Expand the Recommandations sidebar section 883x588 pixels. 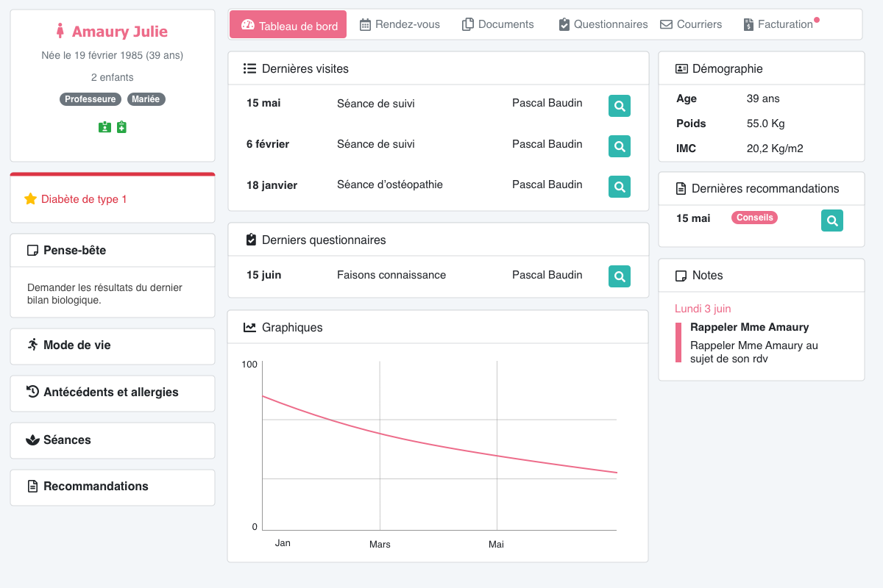coord(96,487)
